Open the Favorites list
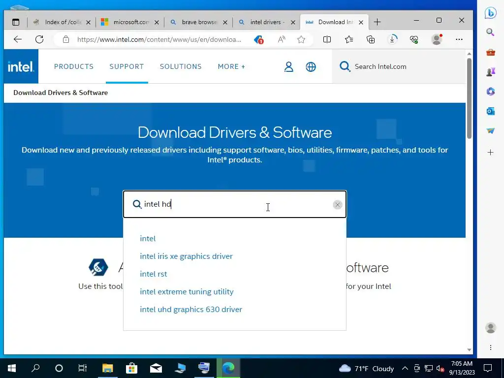This screenshot has height=378, width=504. [349, 39]
